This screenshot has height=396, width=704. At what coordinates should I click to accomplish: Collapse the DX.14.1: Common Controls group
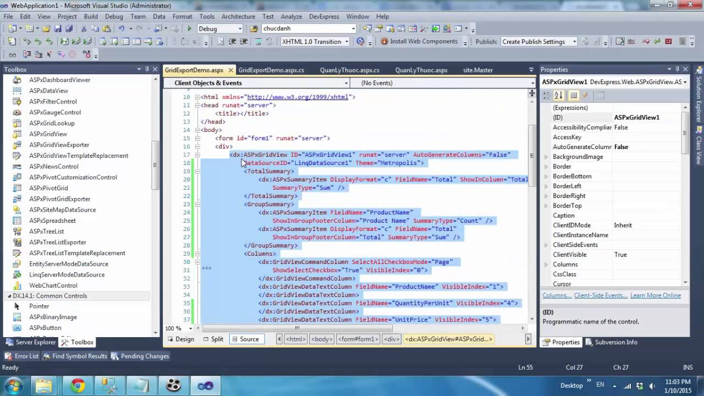[x=9, y=296]
